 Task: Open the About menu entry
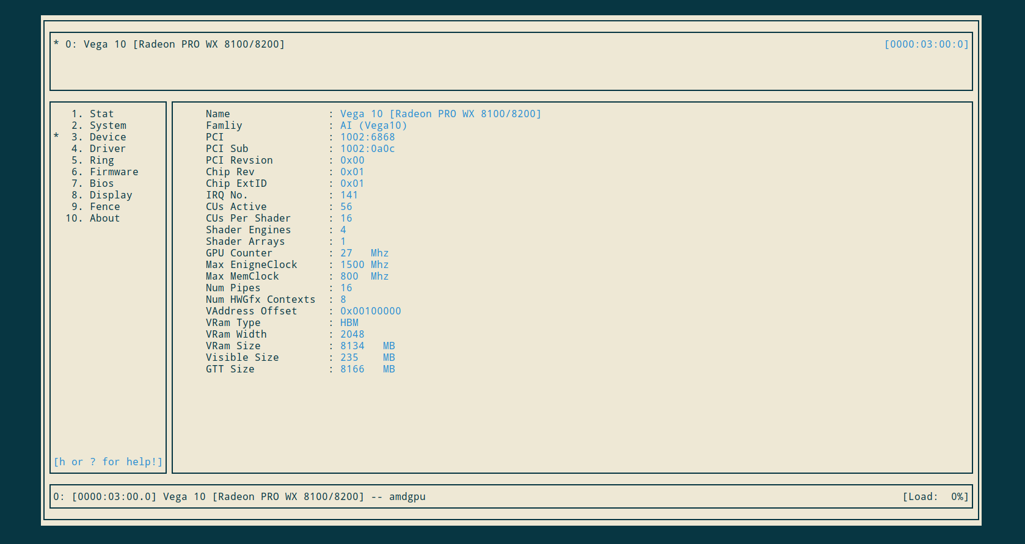tap(93, 218)
